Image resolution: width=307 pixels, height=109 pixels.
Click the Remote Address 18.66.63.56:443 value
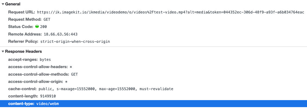click(x=60, y=34)
